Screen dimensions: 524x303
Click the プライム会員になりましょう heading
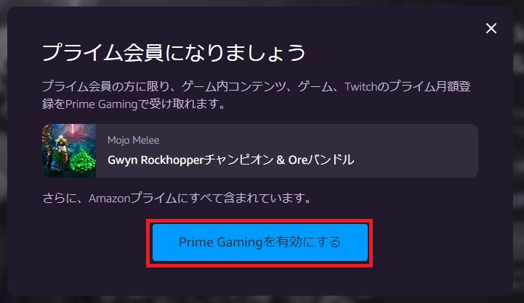(174, 53)
